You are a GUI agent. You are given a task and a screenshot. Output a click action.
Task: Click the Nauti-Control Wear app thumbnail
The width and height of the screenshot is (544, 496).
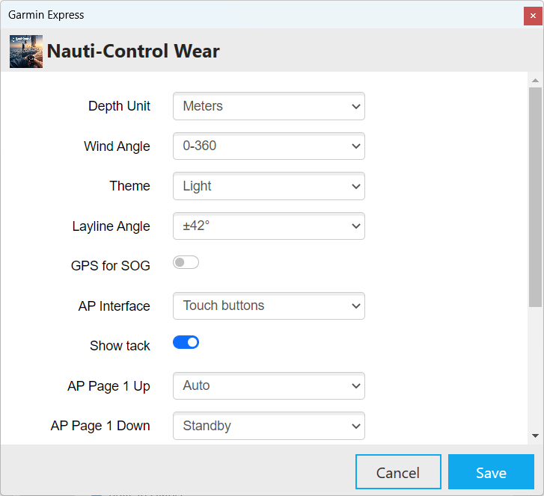(x=26, y=52)
